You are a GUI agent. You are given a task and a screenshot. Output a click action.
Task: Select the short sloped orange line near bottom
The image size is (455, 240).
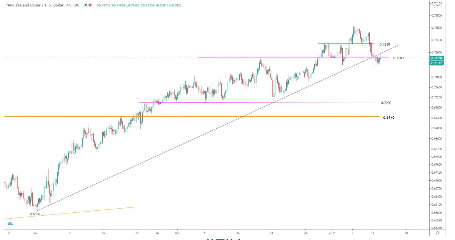click(x=70, y=213)
